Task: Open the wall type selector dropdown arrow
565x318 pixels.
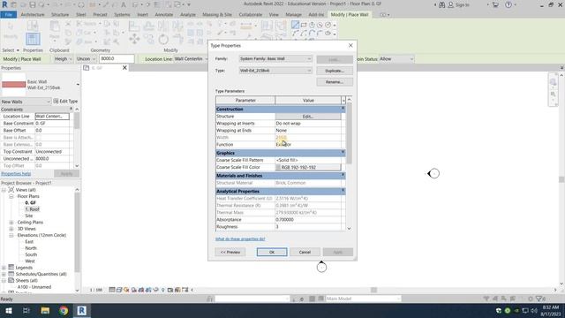Action: pyautogui.click(x=78, y=85)
